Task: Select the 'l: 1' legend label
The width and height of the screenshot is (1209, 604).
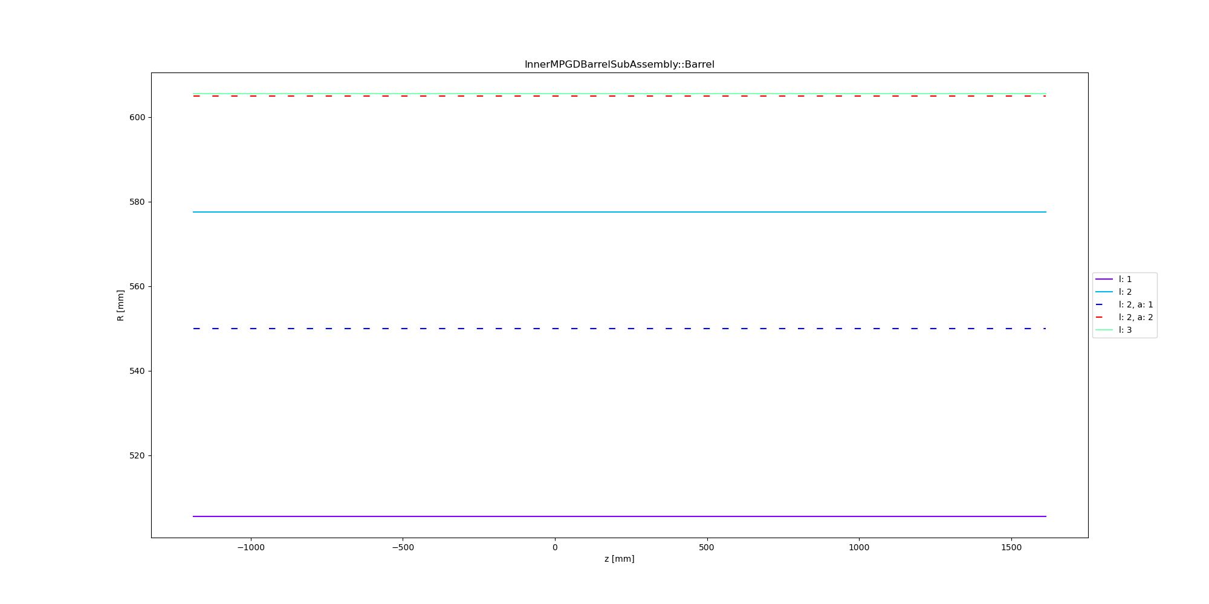Action: coord(1125,279)
